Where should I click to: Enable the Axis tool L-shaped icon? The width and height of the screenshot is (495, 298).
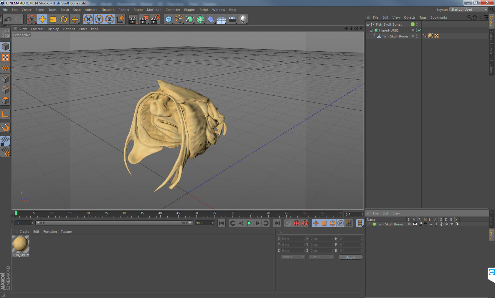pyautogui.click(x=5, y=114)
